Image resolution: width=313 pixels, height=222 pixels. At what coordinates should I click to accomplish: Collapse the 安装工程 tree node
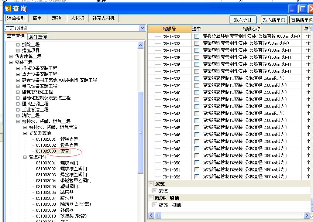click(11, 62)
